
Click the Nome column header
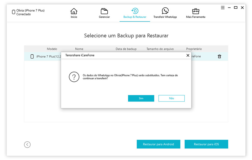click(79, 49)
